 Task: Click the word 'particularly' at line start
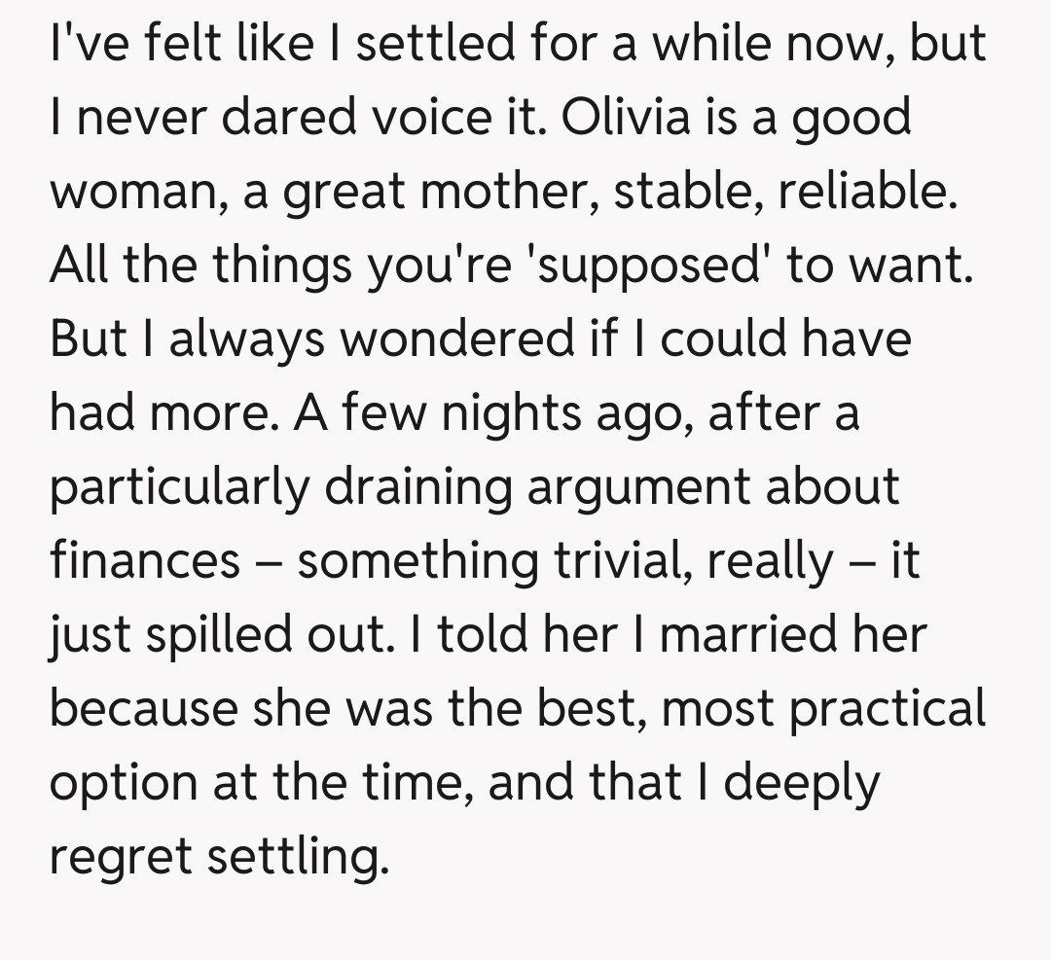point(178,488)
